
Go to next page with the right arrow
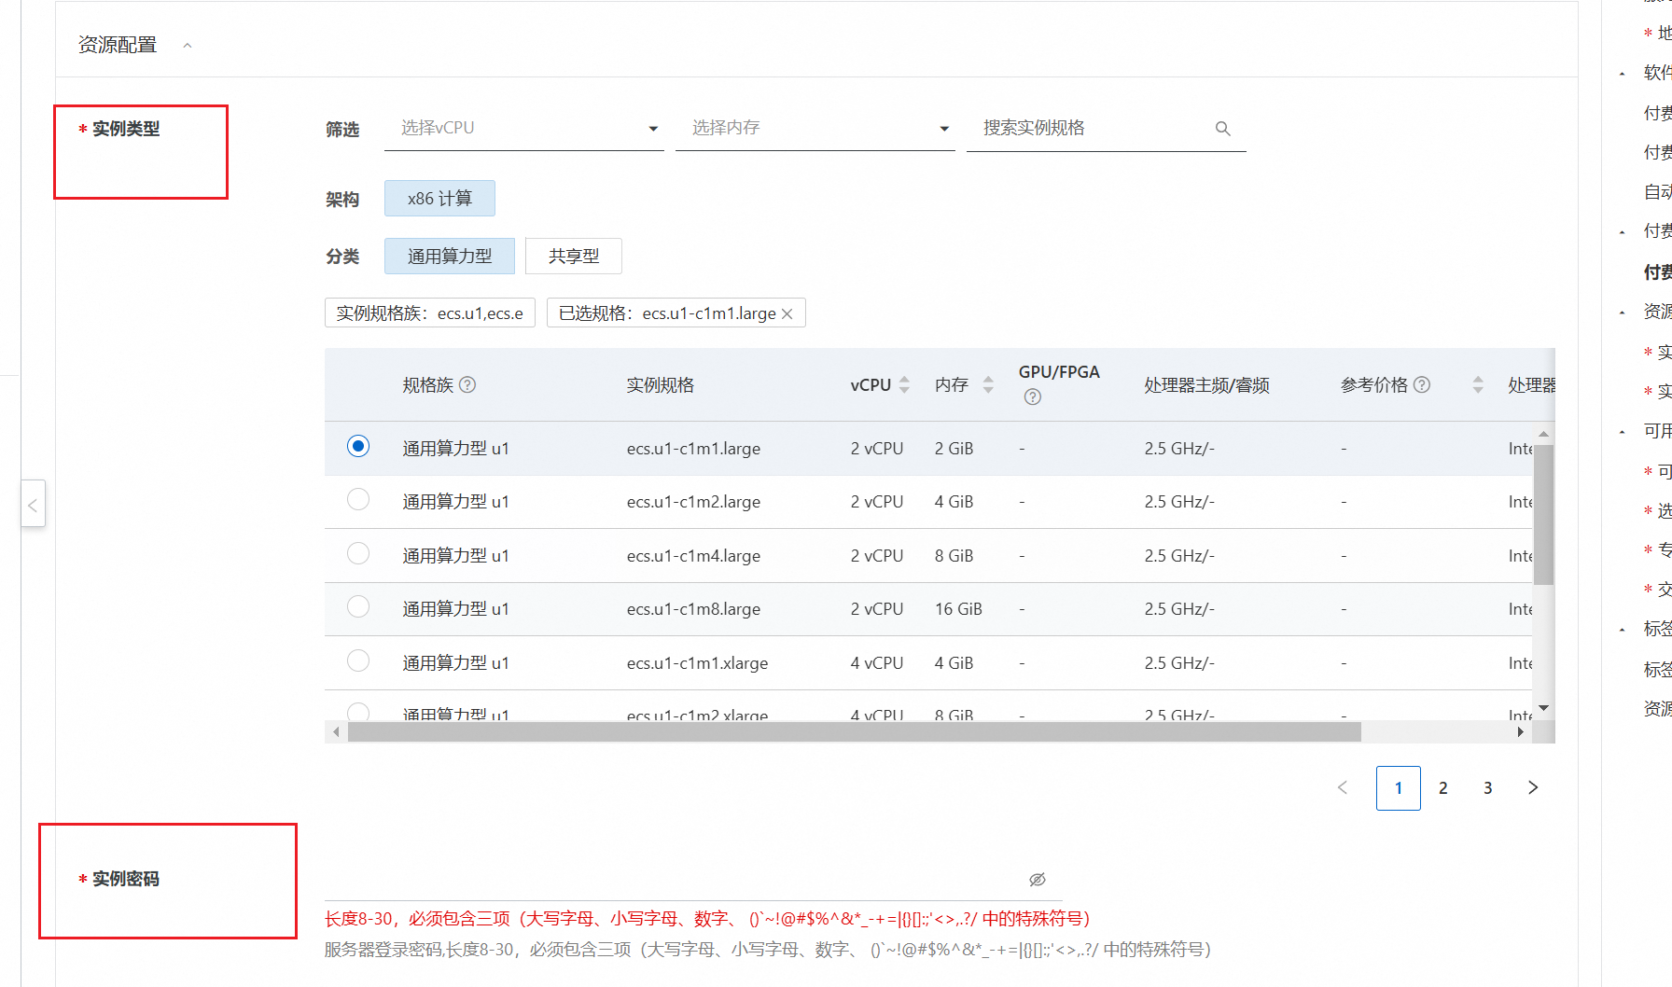[1533, 787]
